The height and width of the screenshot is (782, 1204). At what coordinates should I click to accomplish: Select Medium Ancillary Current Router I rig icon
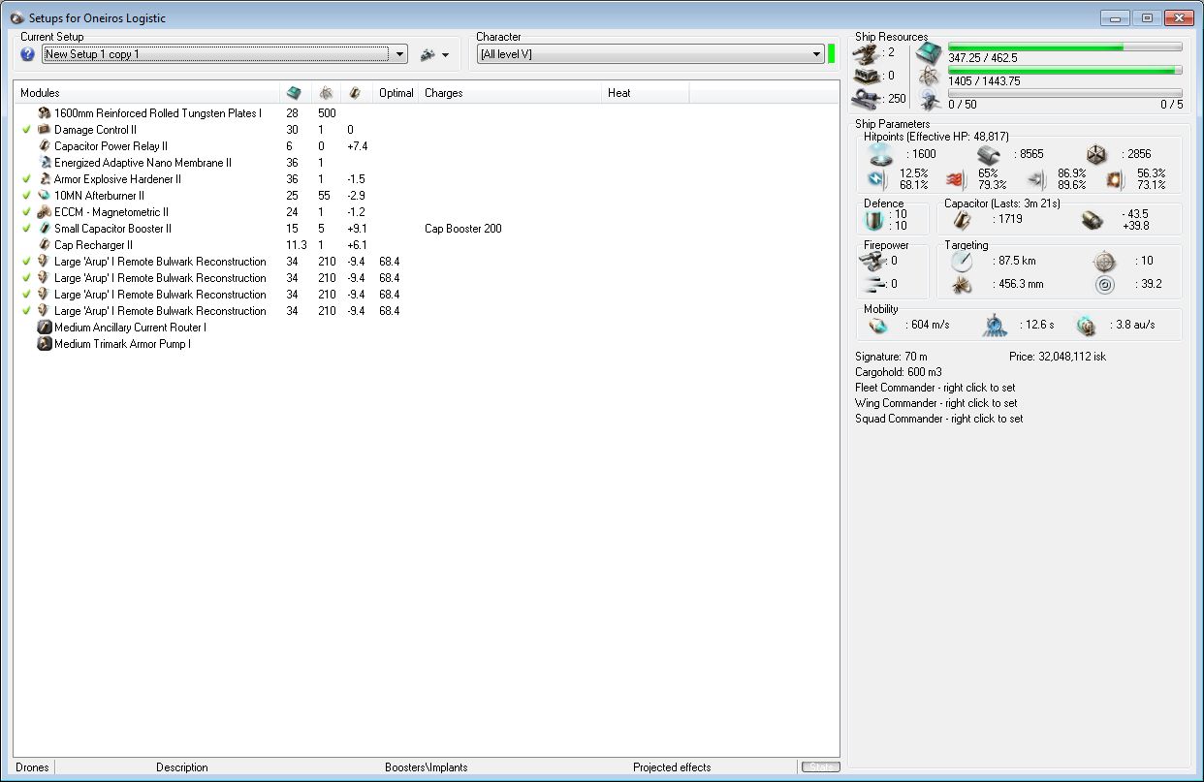[44, 328]
